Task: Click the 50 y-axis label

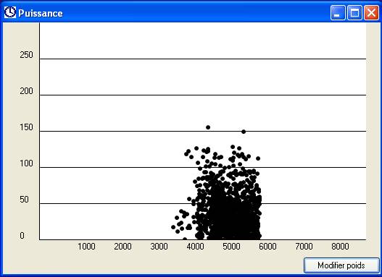Action: [24, 200]
